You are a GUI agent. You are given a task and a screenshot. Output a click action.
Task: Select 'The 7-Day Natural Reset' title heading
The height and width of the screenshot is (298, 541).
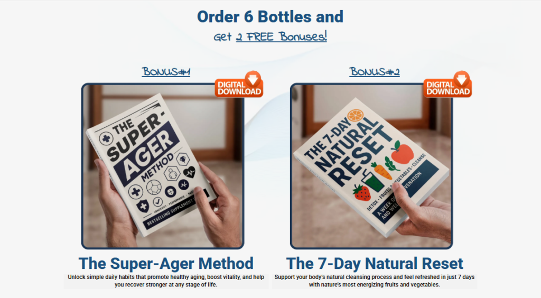[375, 264]
